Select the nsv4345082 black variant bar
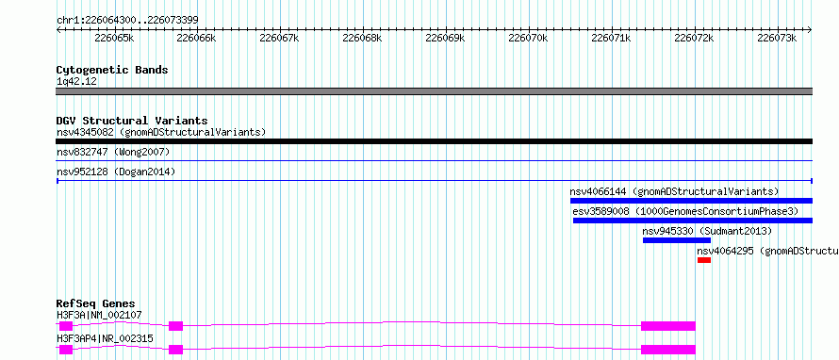 (x=434, y=141)
